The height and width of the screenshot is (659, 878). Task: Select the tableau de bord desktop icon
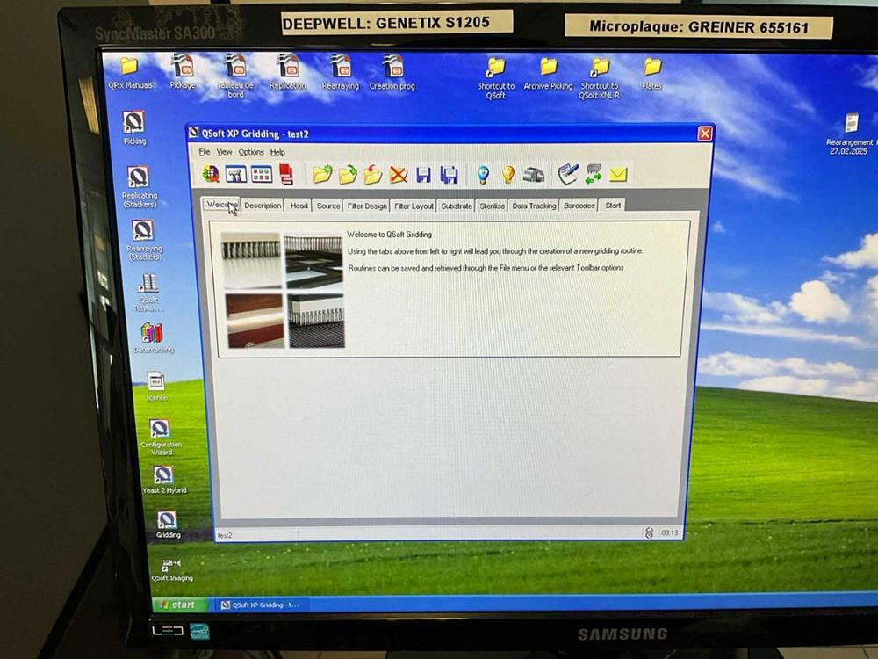235,76
